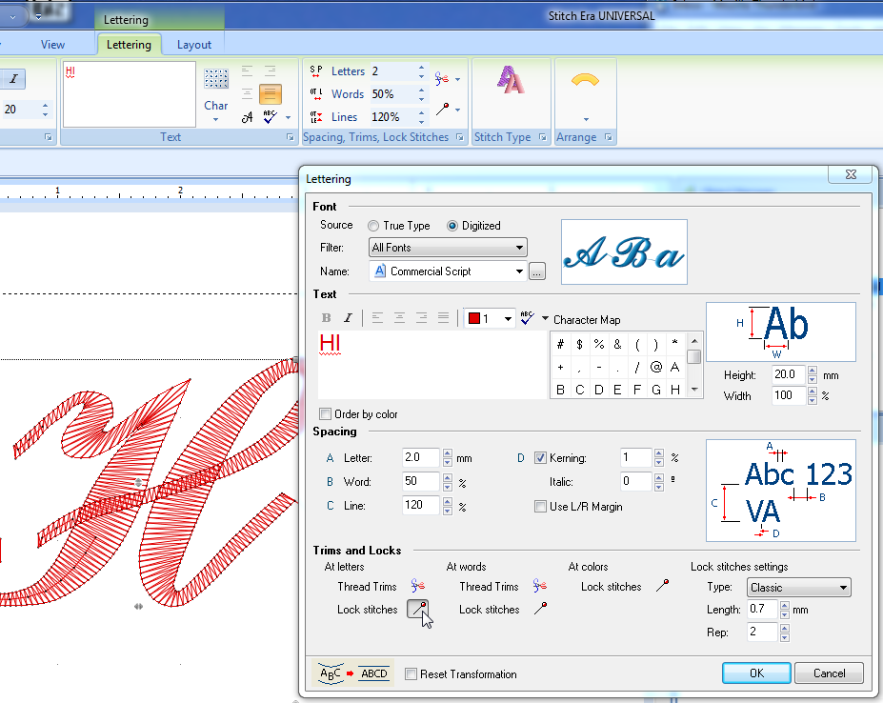883x703 pixels.
Task: Open the All Fonts filter dropdown
Action: [x=448, y=248]
